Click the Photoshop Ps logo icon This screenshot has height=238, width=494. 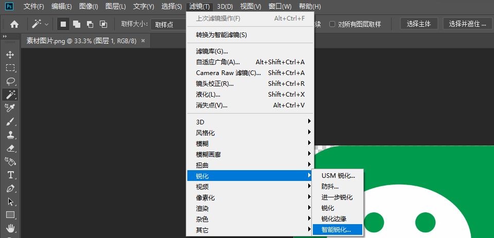[9, 6]
